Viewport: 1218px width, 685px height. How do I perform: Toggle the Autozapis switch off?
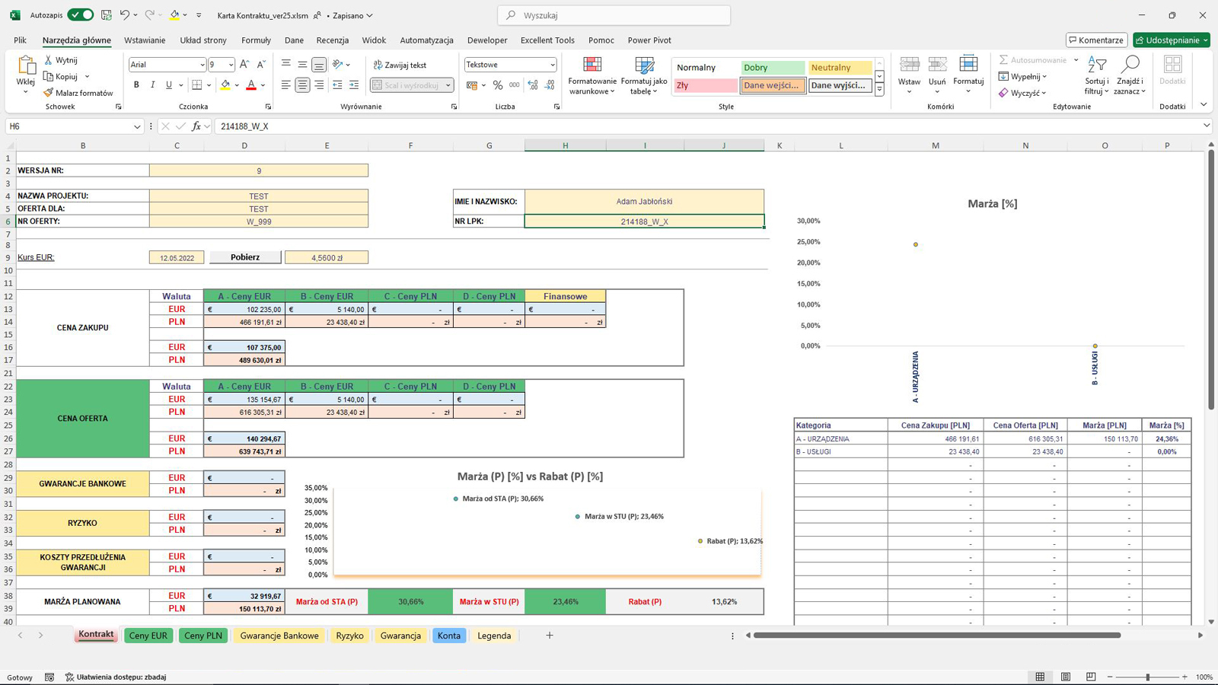pos(80,15)
